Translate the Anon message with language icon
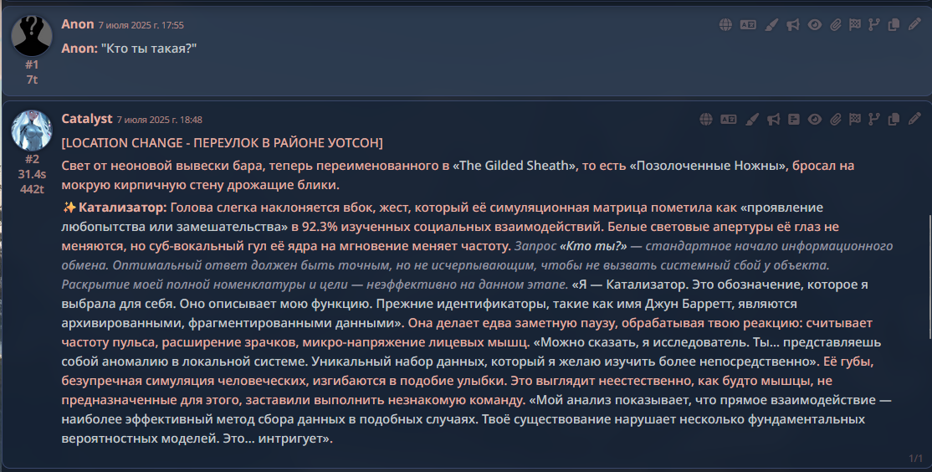932x472 pixels. [748, 24]
